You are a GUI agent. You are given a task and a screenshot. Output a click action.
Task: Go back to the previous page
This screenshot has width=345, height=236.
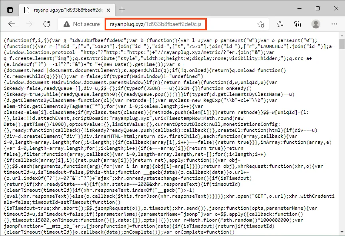point(12,24)
